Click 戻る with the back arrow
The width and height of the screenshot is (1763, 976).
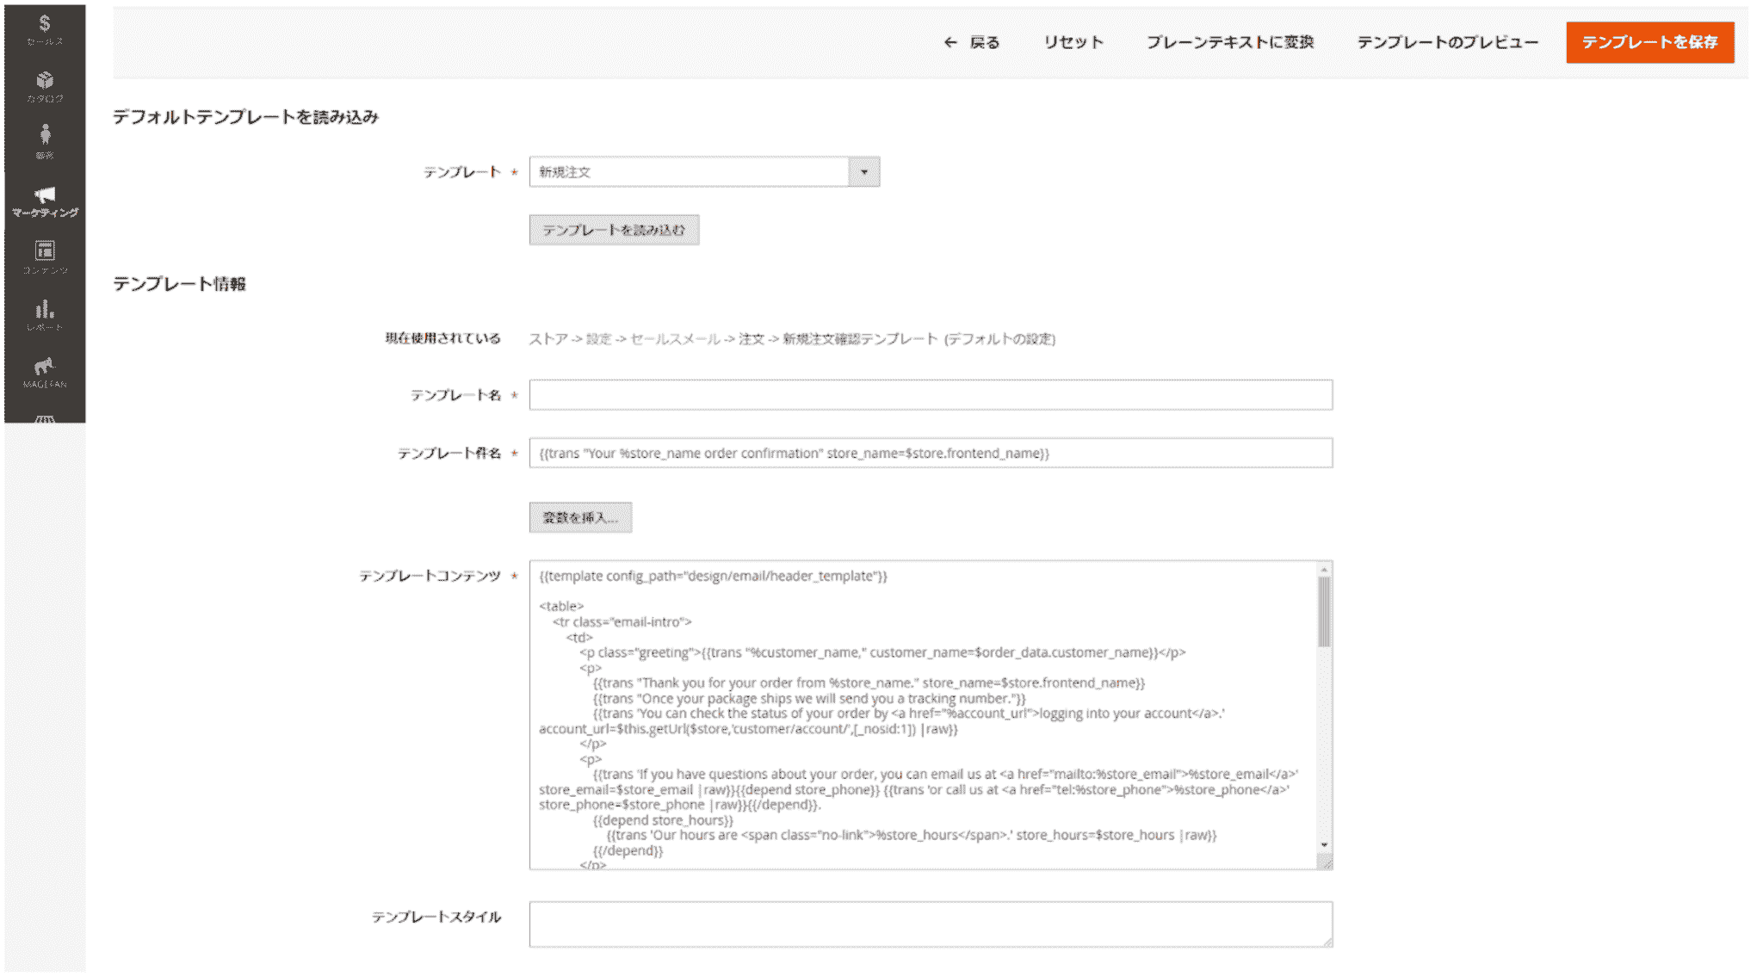tap(974, 42)
